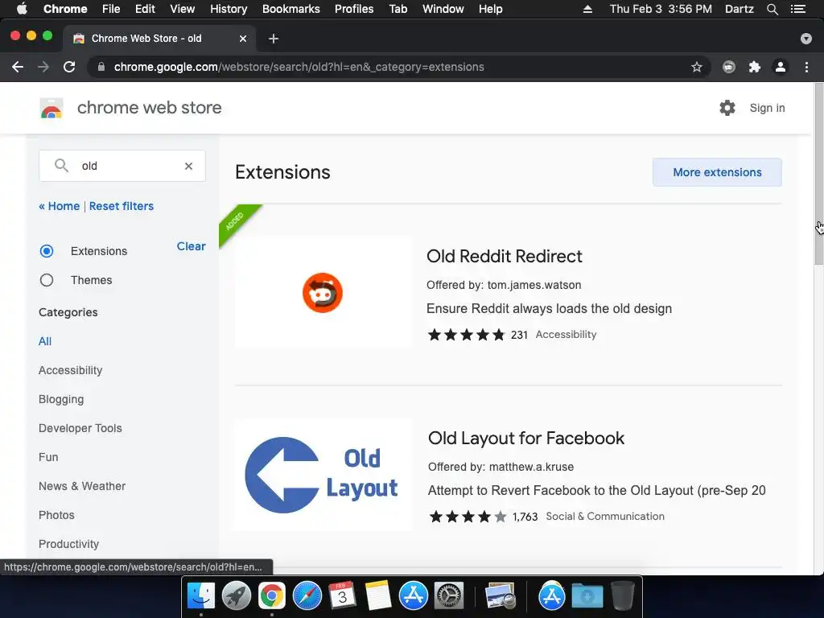The height and width of the screenshot is (618, 824).
Task: Filter by the Photos category
Action: pyautogui.click(x=57, y=515)
